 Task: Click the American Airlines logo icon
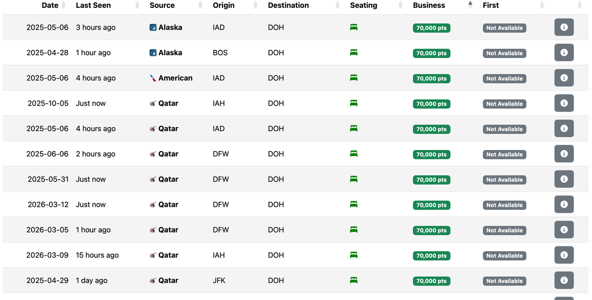[153, 78]
